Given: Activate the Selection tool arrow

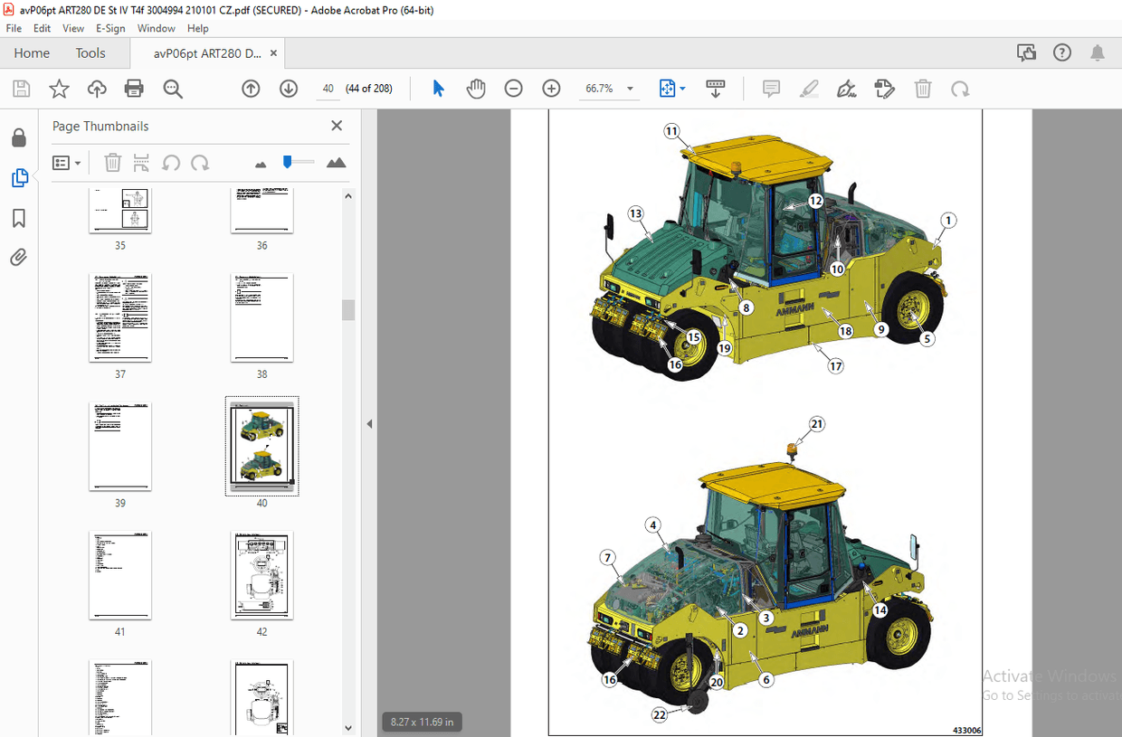Looking at the screenshot, I should pyautogui.click(x=438, y=88).
